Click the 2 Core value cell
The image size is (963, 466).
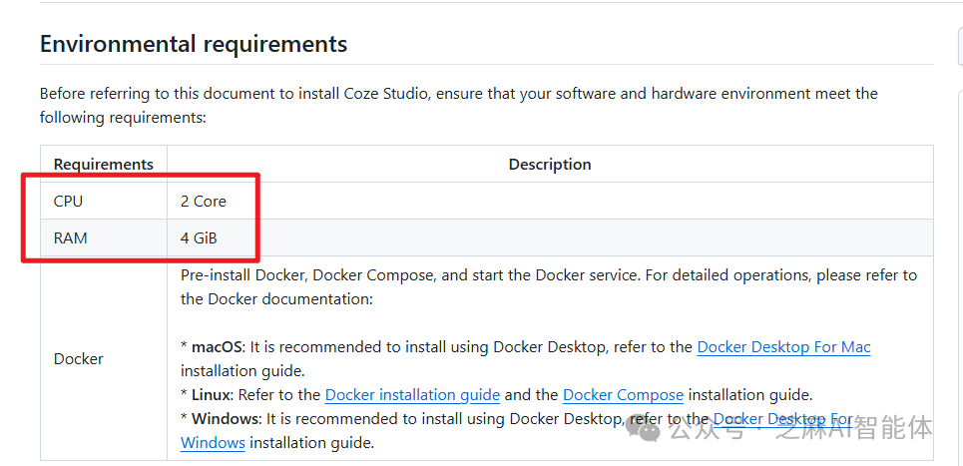coord(204,201)
